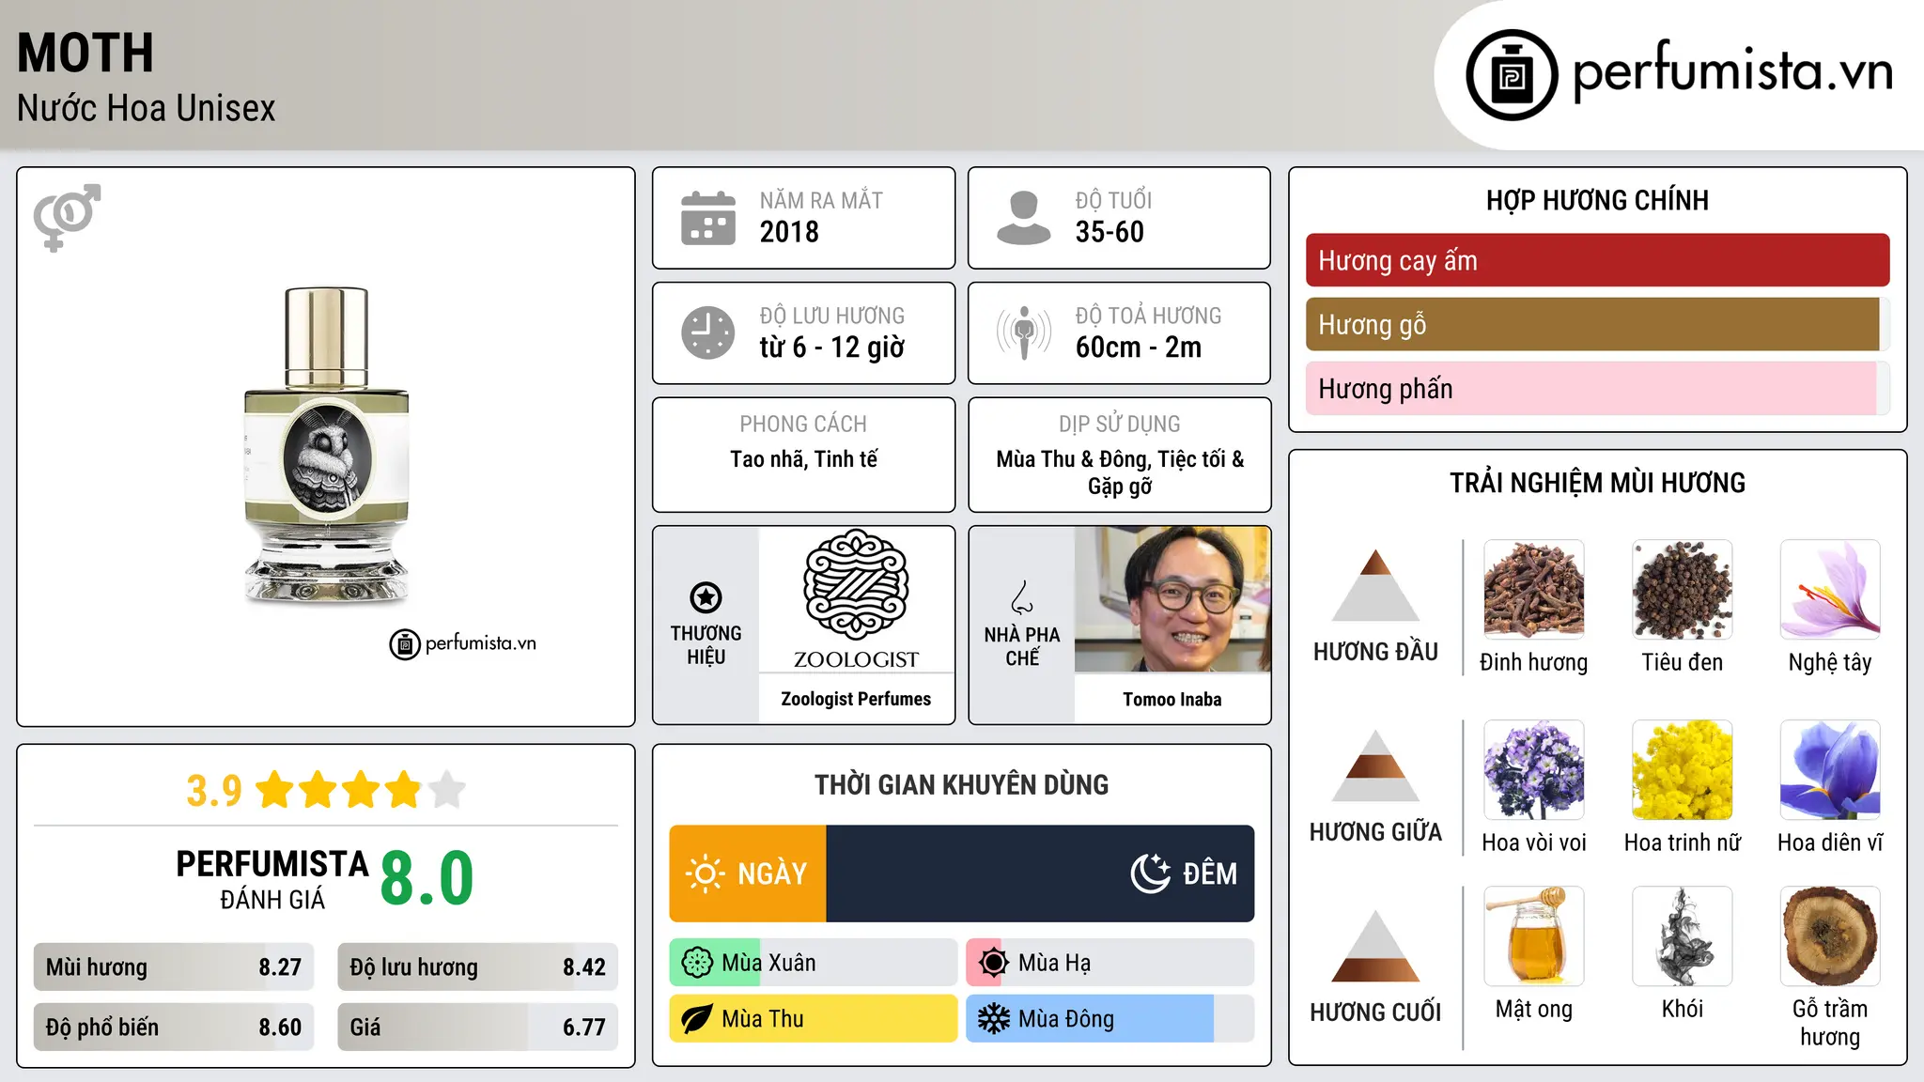Click the Hương đầu pyramid icon
Viewport: 1924px width, 1082px height.
(x=1375, y=585)
